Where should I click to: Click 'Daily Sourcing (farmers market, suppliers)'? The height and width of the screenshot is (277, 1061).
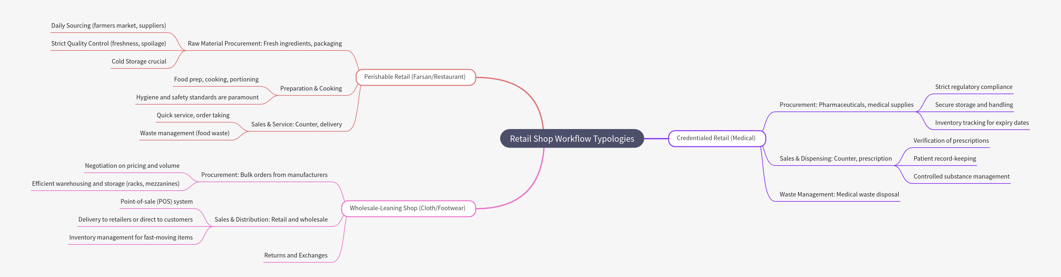click(x=109, y=25)
